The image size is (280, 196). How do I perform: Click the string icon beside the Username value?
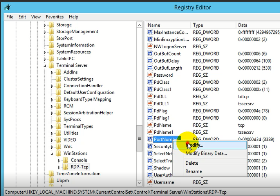(150, 182)
